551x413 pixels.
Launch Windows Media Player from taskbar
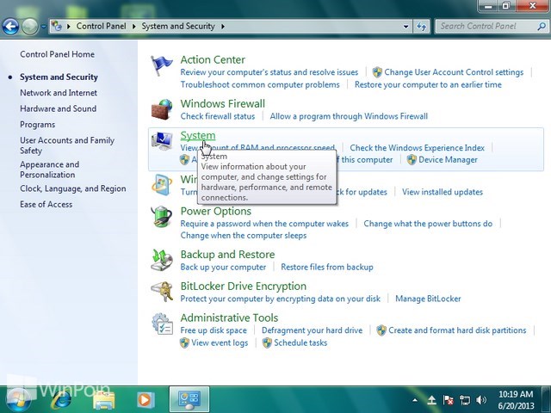point(145,399)
